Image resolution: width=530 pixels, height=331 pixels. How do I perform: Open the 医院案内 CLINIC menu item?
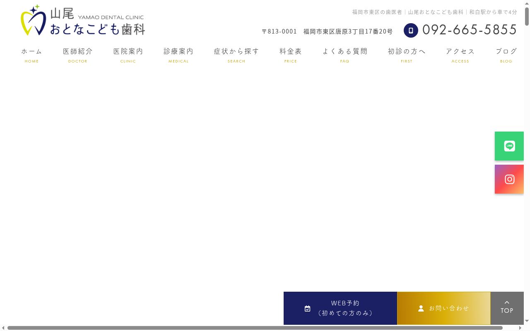point(128,55)
